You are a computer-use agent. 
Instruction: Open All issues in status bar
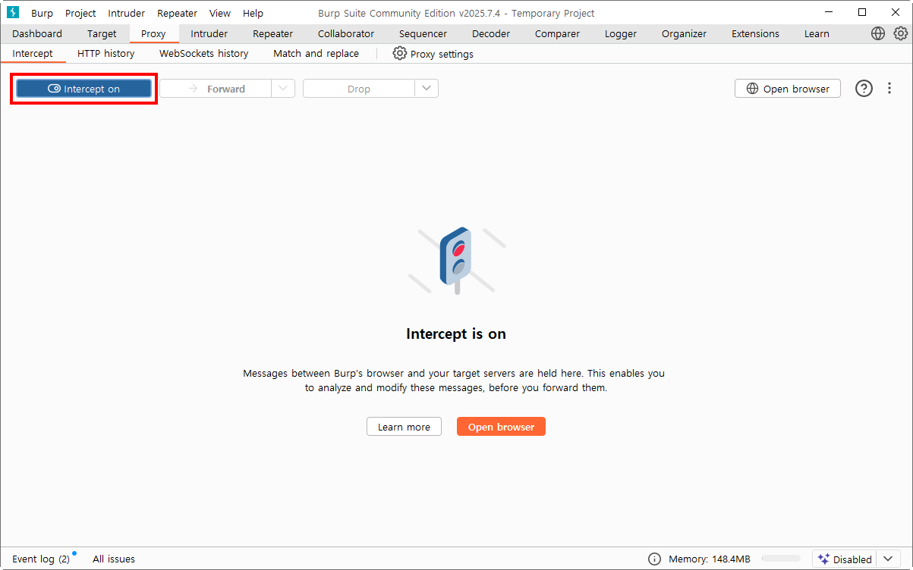[114, 559]
